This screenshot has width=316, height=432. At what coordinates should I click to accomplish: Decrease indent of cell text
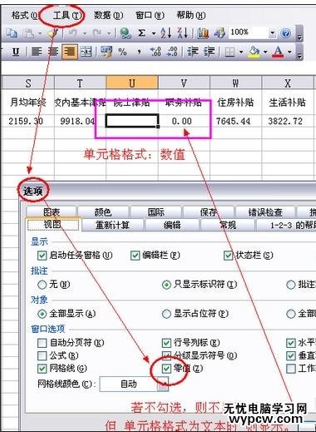click(x=193, y=52)
